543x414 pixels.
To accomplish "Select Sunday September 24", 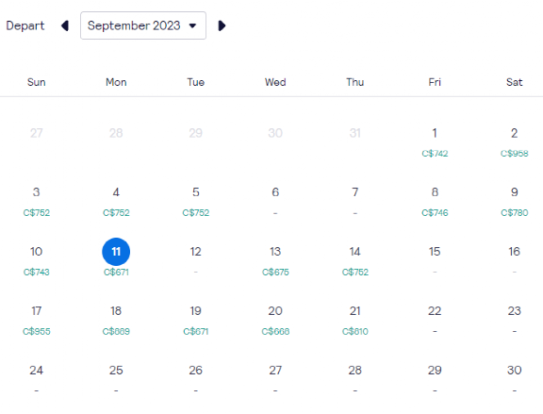I will point(37,380).
